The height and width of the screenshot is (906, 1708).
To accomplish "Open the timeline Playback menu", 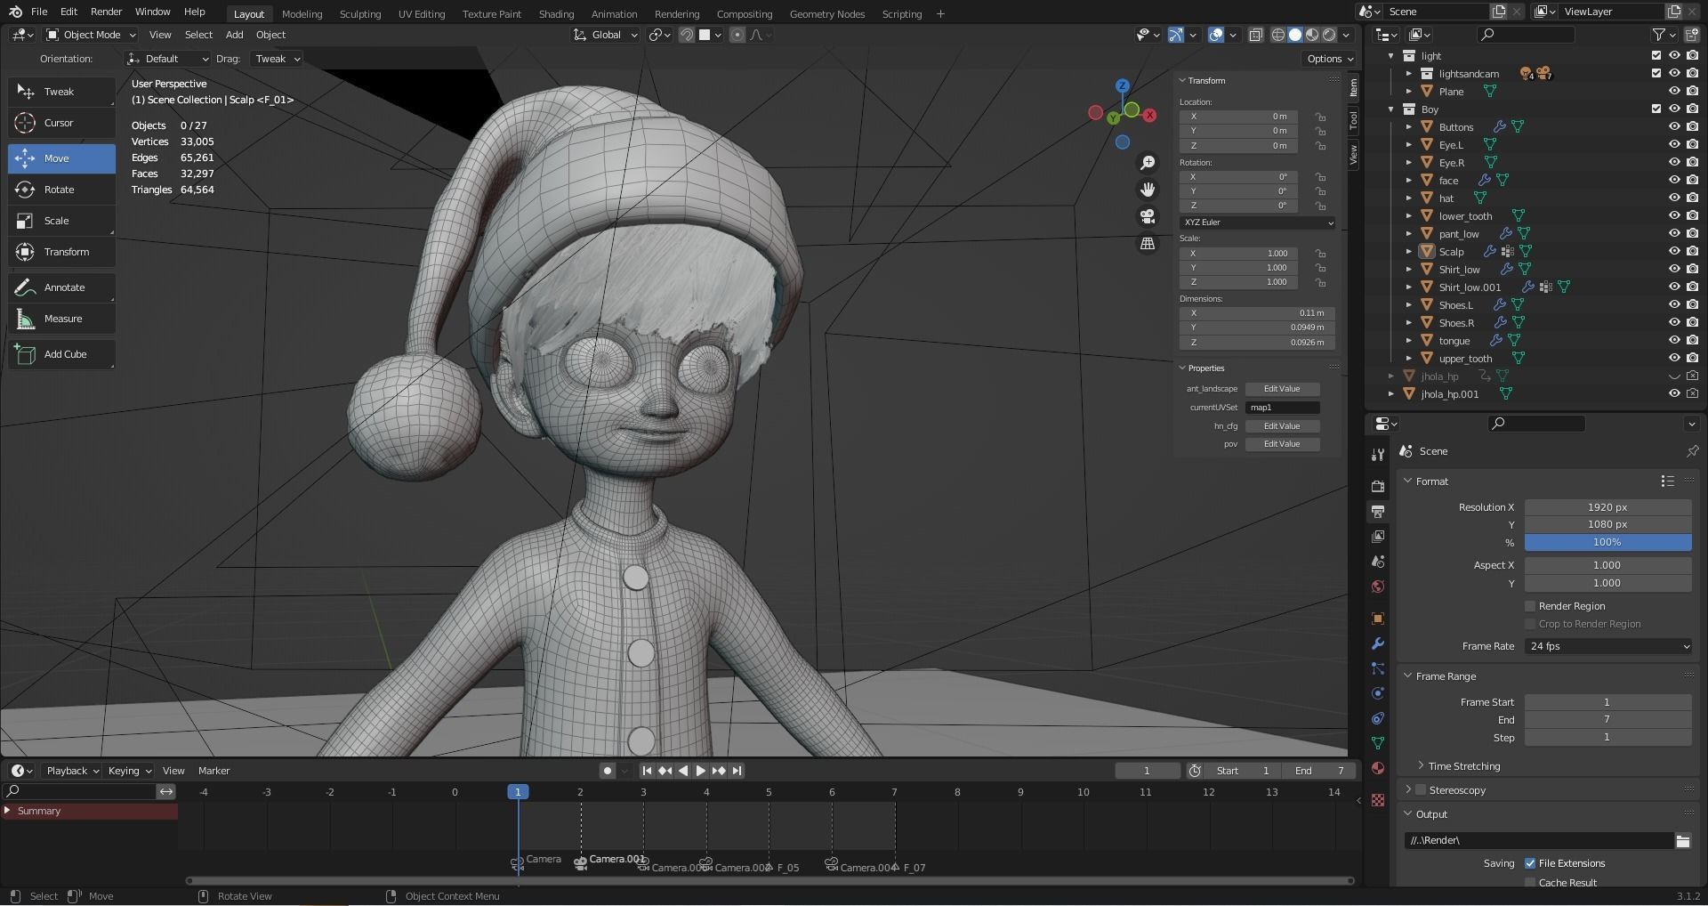I will [72, 771].
